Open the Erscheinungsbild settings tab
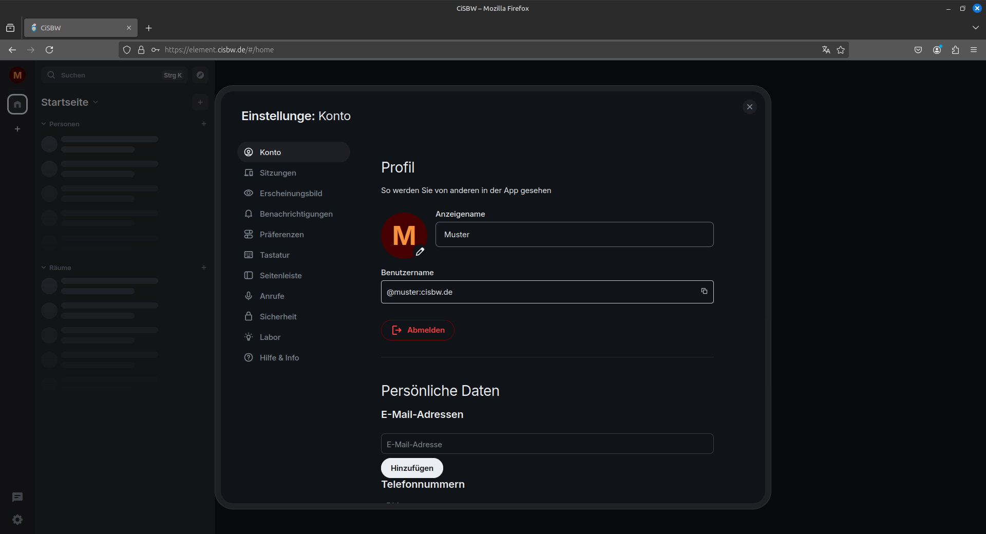This screenshot has width=986, height=534. click(291, 193)
